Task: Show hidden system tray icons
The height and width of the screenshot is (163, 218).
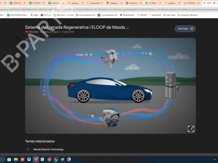Action: tap(215, 160)
